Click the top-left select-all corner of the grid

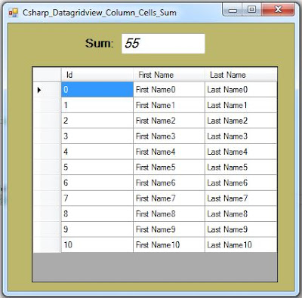[x=47, y=75]
